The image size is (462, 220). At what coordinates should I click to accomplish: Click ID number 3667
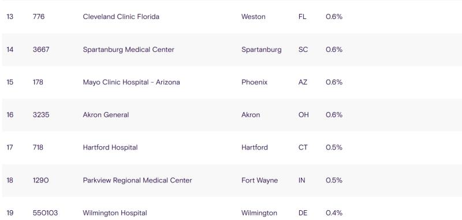click(x=41, y=50)
